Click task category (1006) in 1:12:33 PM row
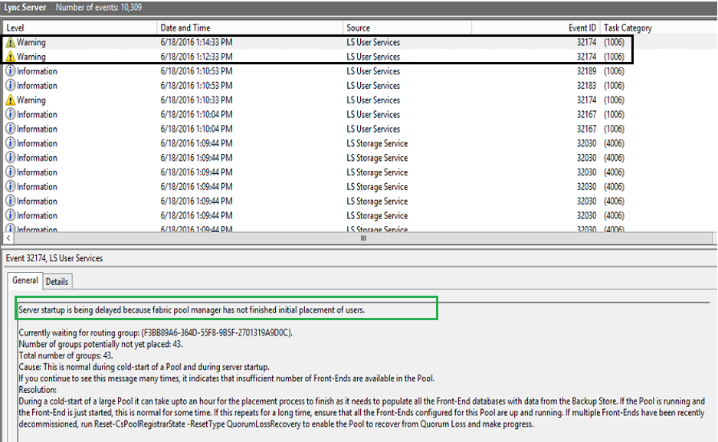718x442 pixels. click(614, 57)
